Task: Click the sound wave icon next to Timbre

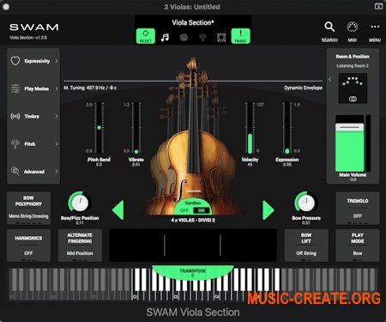Action: click(15, 116)
